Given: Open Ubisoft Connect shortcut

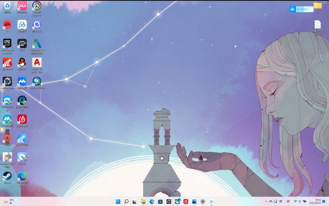Looking at the screenshot, I should point(37,9).
